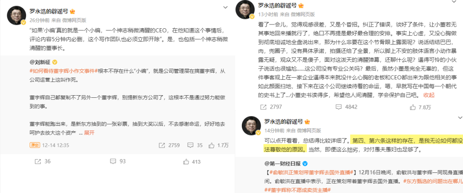Viewport: 463px width, 193px height.
Task: Collapse the long post with 收起
Action: (429, 95)
